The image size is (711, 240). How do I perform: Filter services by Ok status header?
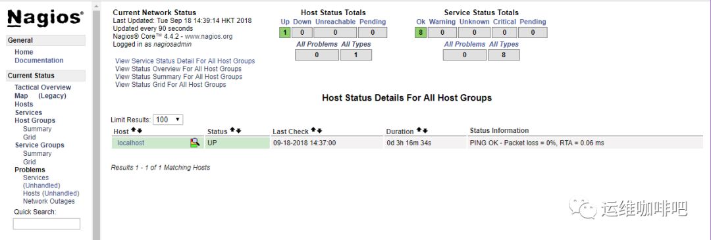[x=421, y=22]
